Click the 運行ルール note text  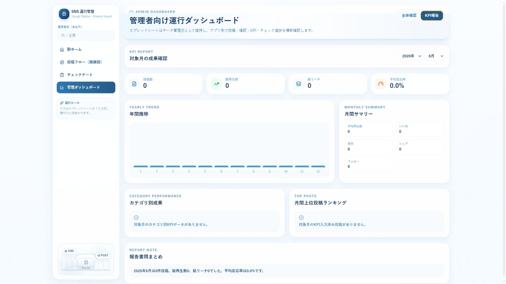coord(84,111)
